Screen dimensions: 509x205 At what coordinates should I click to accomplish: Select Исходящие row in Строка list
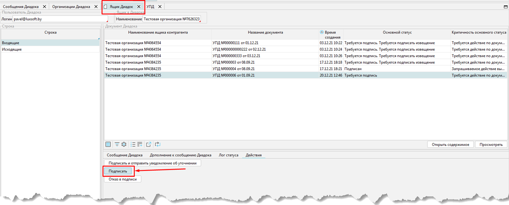click(x=12, y=49)
